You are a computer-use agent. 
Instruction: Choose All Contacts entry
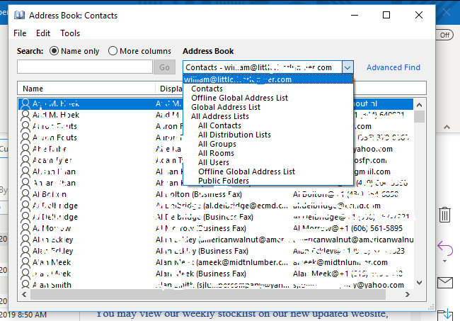[219, 125]
